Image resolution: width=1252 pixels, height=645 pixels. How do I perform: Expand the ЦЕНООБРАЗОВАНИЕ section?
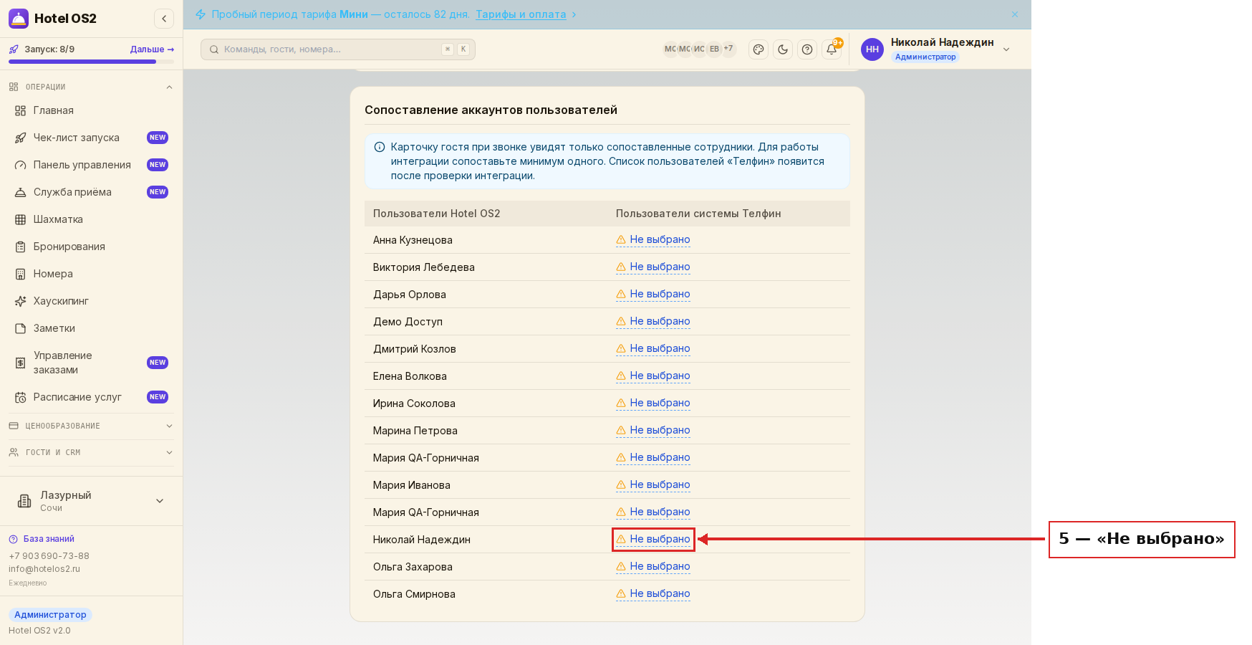tap(91, 426)
